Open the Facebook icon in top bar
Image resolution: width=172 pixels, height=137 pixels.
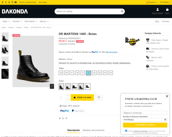pyautogui.click(x=3, y=2)
